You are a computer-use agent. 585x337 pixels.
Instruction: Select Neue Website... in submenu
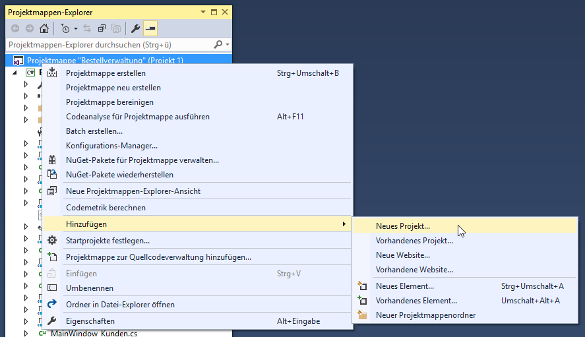pyautogui.click(x=465, y=255)
